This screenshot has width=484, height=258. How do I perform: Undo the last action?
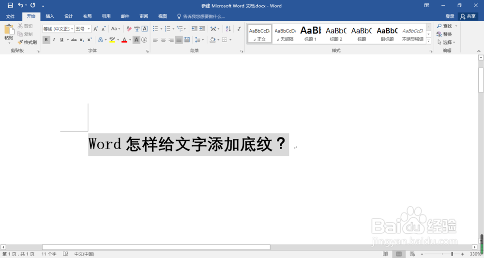pos(21,5)
